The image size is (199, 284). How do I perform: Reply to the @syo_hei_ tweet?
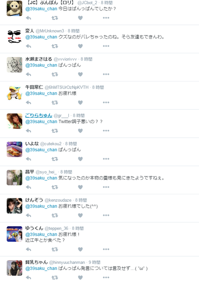[x=29, y=187]
